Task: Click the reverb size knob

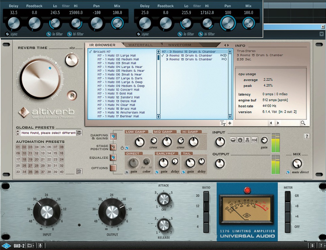Action: 71,60
